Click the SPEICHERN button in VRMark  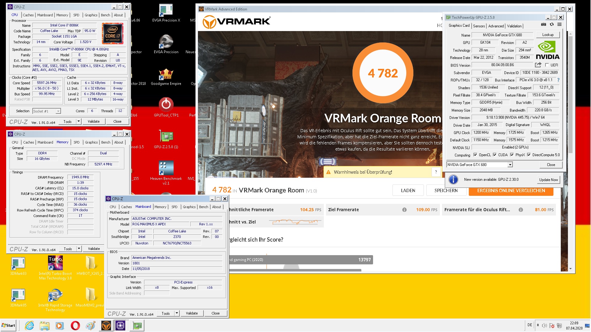[446, 191]
